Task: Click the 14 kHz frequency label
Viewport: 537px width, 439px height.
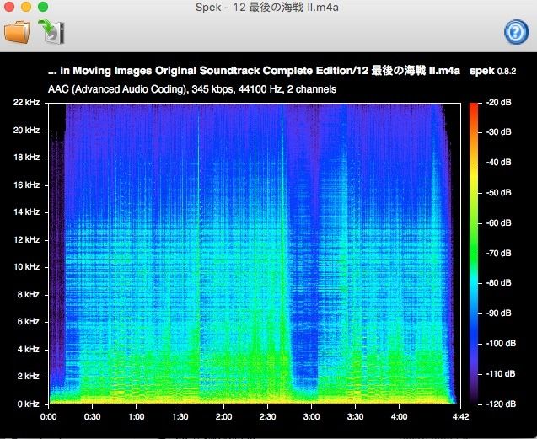Action: pyautogui.click(x=26, y=212)
